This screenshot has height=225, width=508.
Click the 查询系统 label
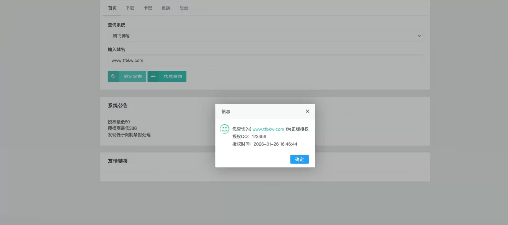coord(116,25)
